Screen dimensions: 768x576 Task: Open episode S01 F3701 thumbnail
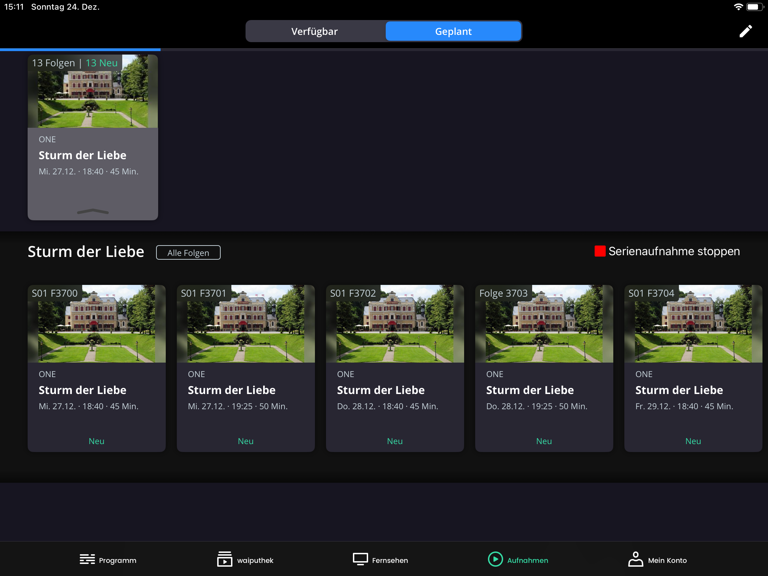(x=246, y=324)
